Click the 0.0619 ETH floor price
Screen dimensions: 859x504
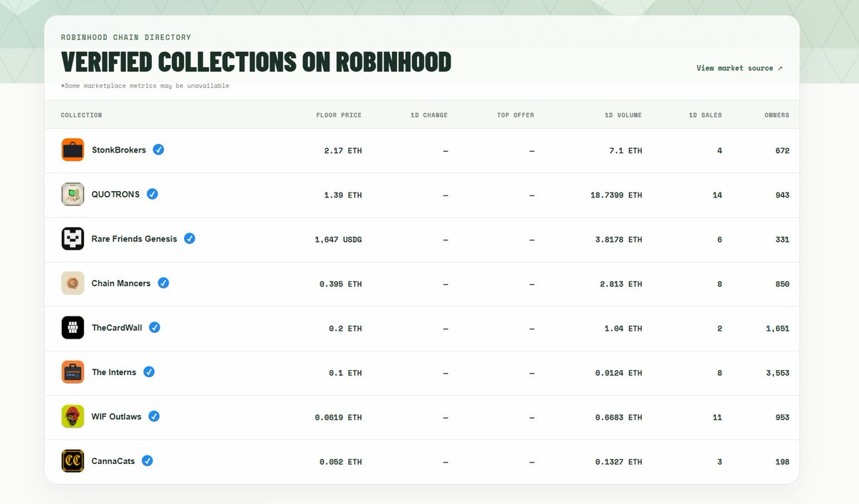[338, 417]
